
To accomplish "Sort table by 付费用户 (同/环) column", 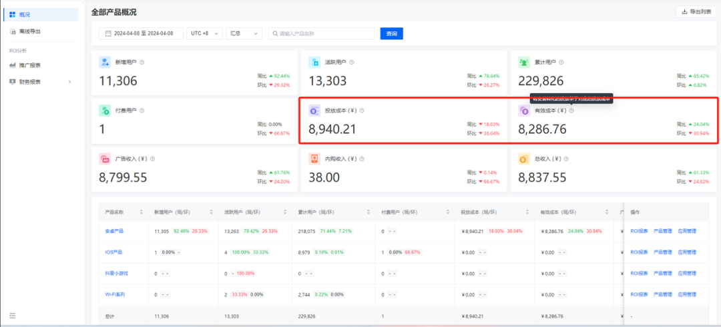I will [x=448, y=212].
